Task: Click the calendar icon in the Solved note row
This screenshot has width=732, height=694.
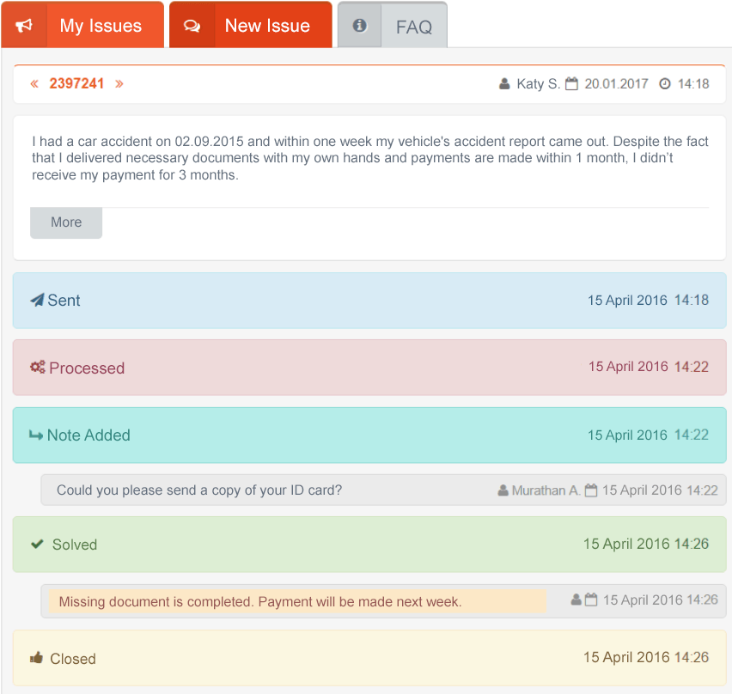Action: pyautogui.click(x=591, y=600)
